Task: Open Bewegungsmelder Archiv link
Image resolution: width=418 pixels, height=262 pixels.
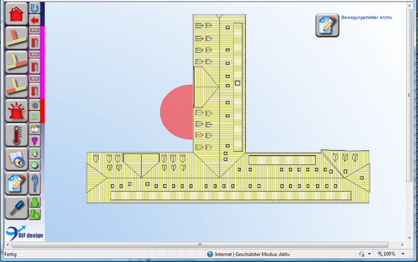Action: 366,18
